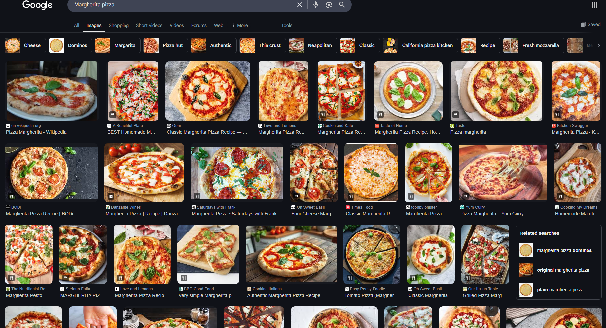606x328 pixels.
Task: Apply the Authentic filter chip
Action: tap(214, 45)
